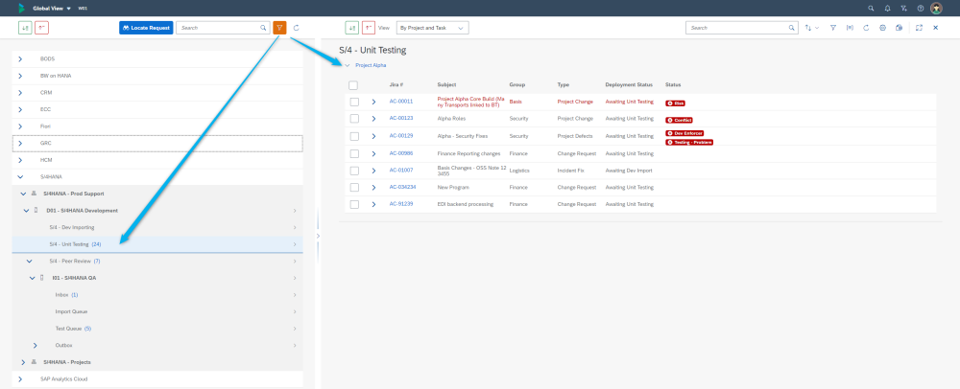Open the Global View menu
This screenshot has height=389, width=960.
point(52,8)
